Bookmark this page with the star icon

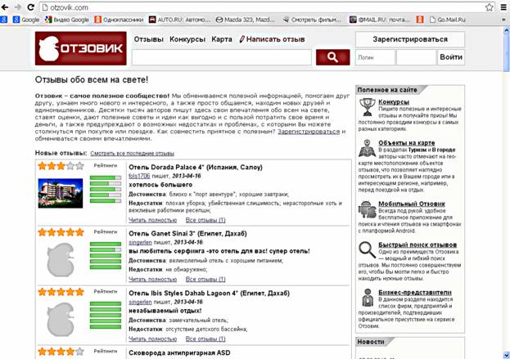(x=490, y=7)
